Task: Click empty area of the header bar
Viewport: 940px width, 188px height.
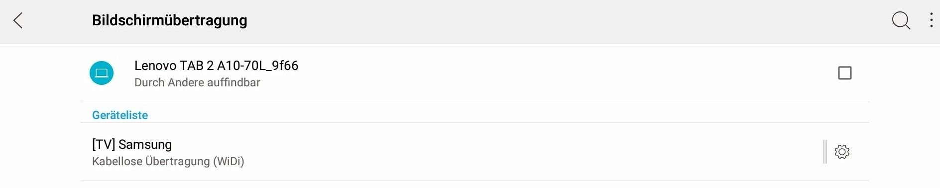Action: pos(548,20)
